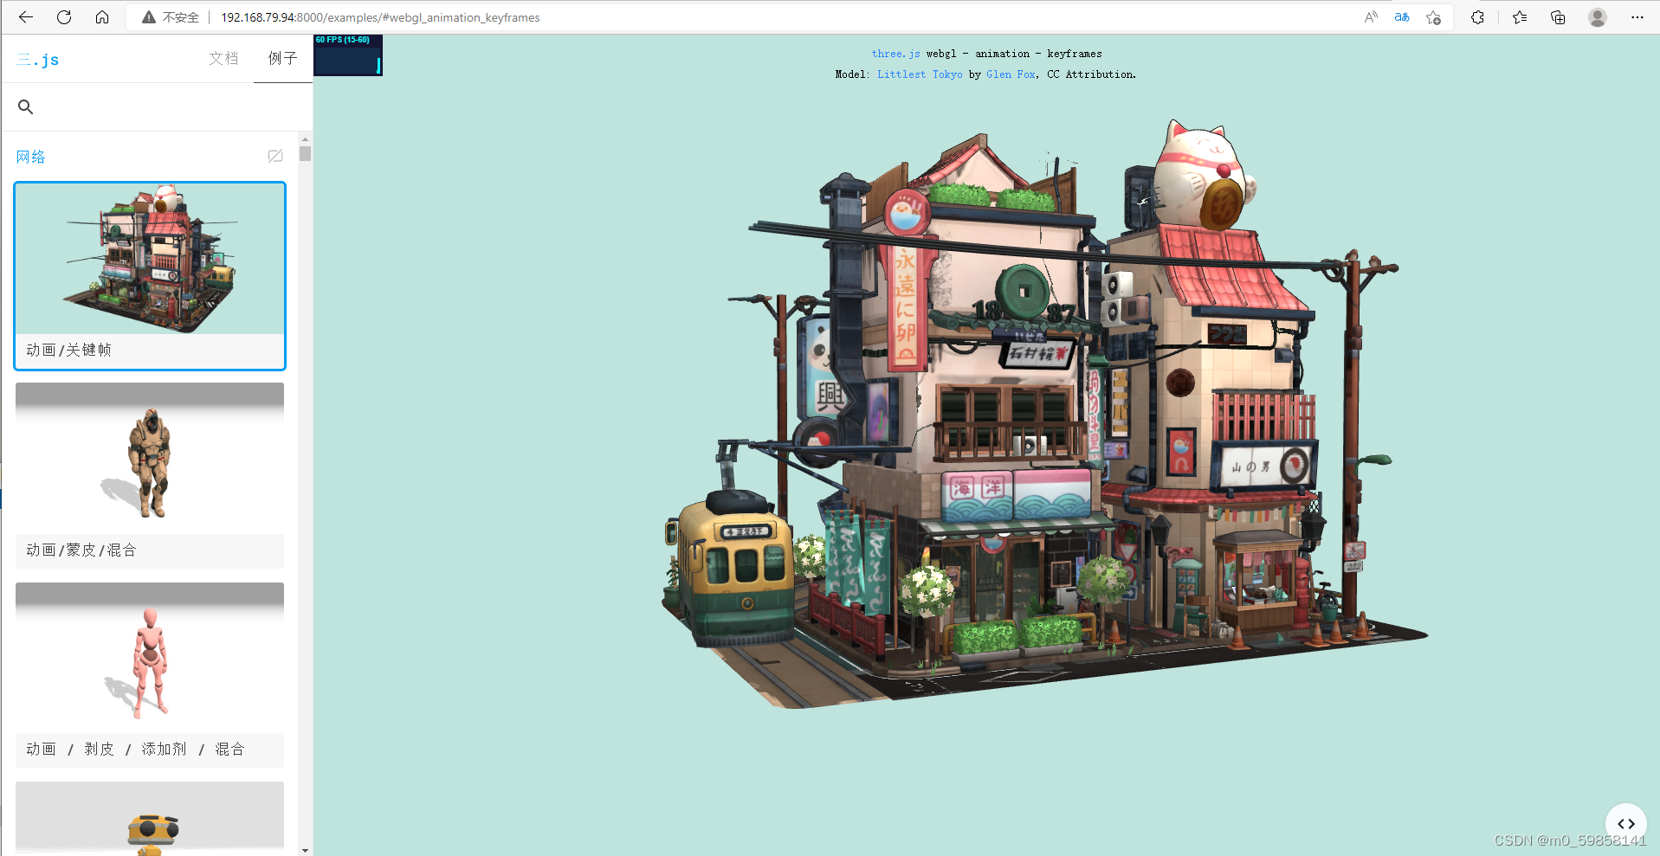Screen dimensions: 1660x856
Task: Click the Glen Fox author link
Action: coord(1011,74)
